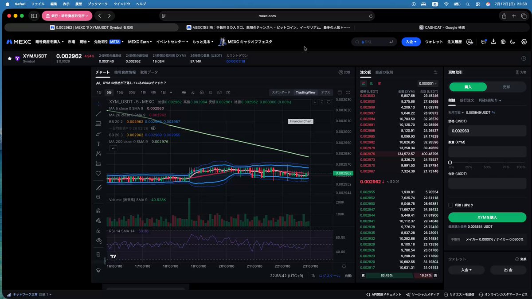Viewport: 532px width, 299px height.
Task: Switch theme using the moon icon
Action: pyautogui.click(x=513, y=42)
